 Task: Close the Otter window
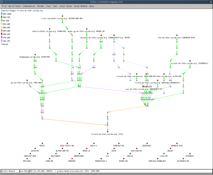pos(211,2)
